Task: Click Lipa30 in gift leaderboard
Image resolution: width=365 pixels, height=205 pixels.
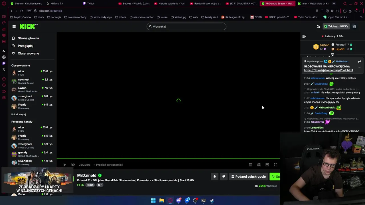Action: click(x=340, y=49)
